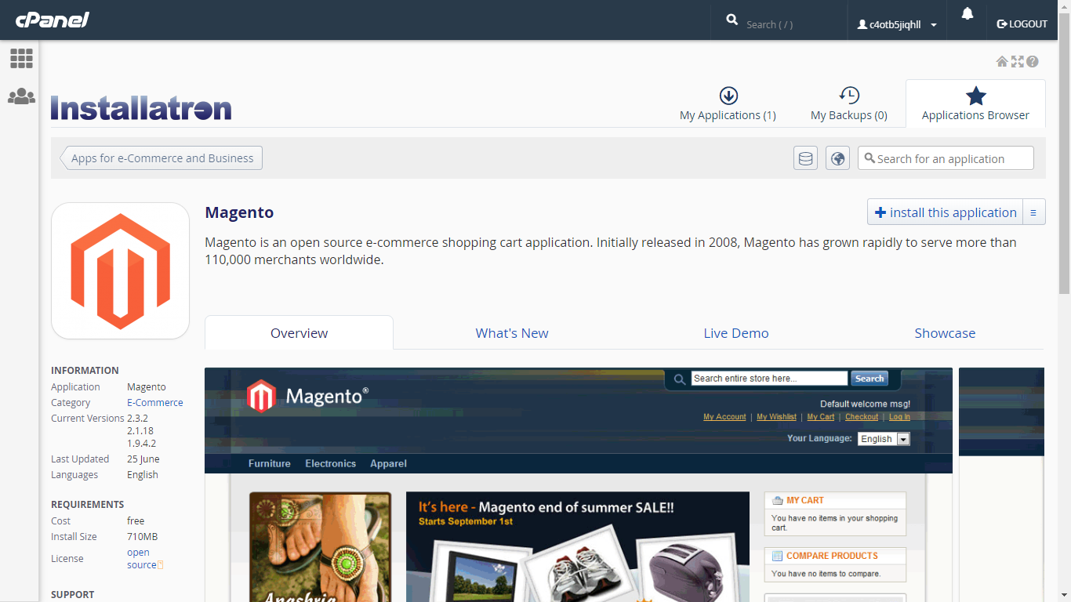Open the open source license link
This screenshot has width=1071, height=602.
143,559
